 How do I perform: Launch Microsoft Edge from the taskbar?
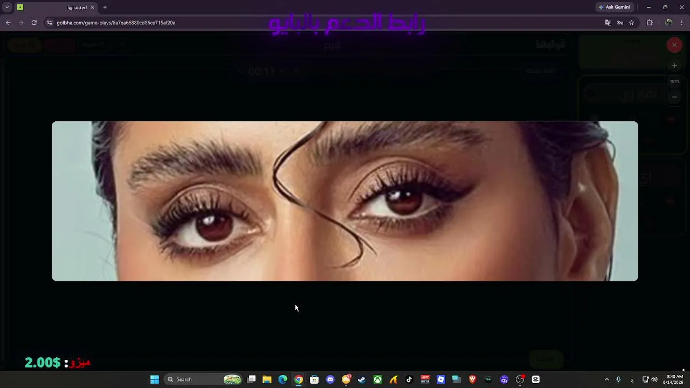tap(283, 379)
